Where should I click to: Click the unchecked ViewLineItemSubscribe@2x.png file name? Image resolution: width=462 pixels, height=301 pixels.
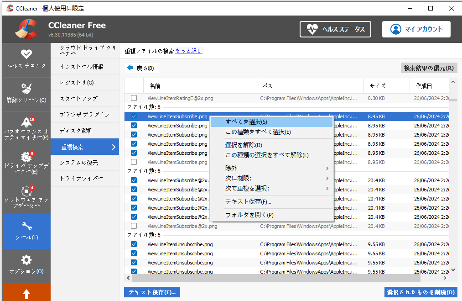pos(182,227)
